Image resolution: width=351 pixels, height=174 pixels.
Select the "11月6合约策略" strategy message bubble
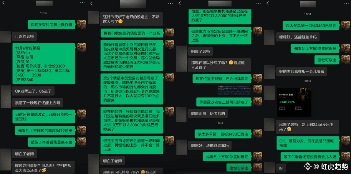[44, 63]
